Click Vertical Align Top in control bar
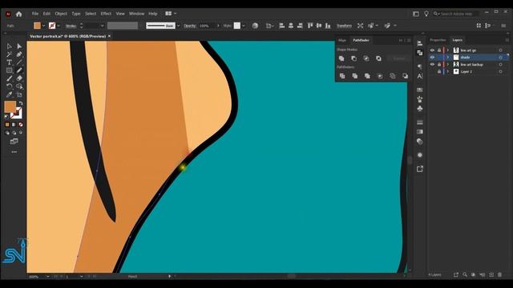513x288 pixels. 310,26
